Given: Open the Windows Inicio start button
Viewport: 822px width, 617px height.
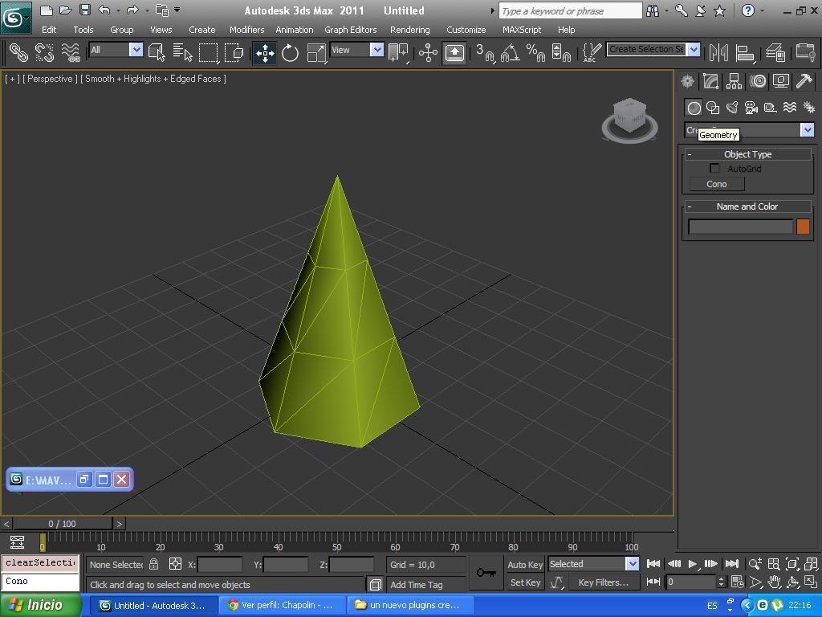Looking at the screenshot, I should point(41,605).
